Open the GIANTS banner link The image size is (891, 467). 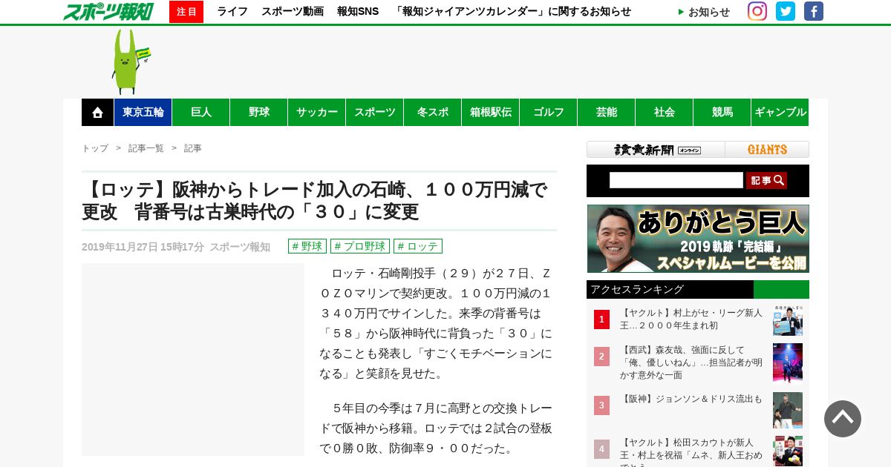(x=767, y=150)
